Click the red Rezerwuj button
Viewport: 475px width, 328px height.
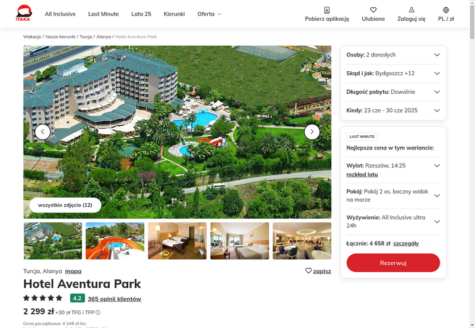[x=393, y=263]
